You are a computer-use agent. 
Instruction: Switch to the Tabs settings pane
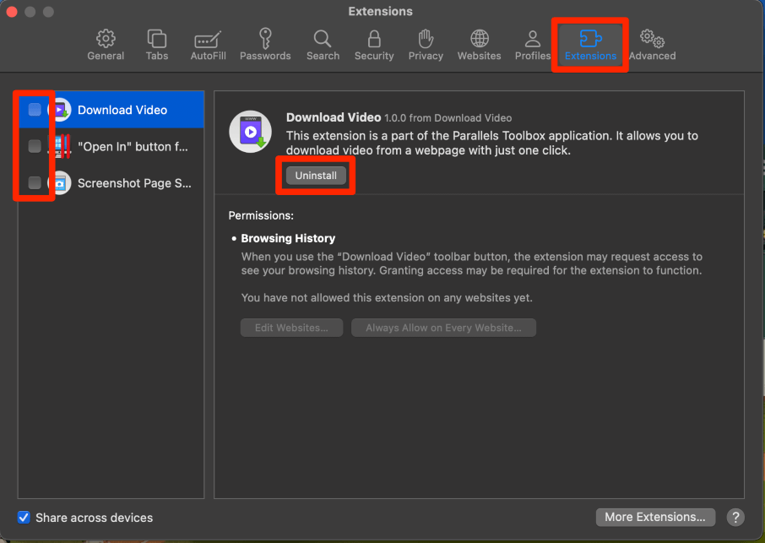click(x=157, y=45)
